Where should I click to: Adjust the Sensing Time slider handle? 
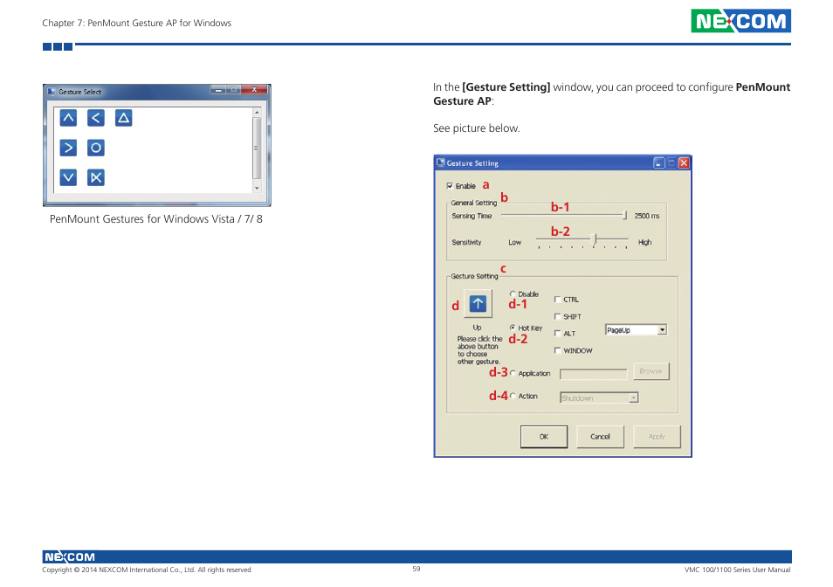pyautogui.click(x=625, y=215)
